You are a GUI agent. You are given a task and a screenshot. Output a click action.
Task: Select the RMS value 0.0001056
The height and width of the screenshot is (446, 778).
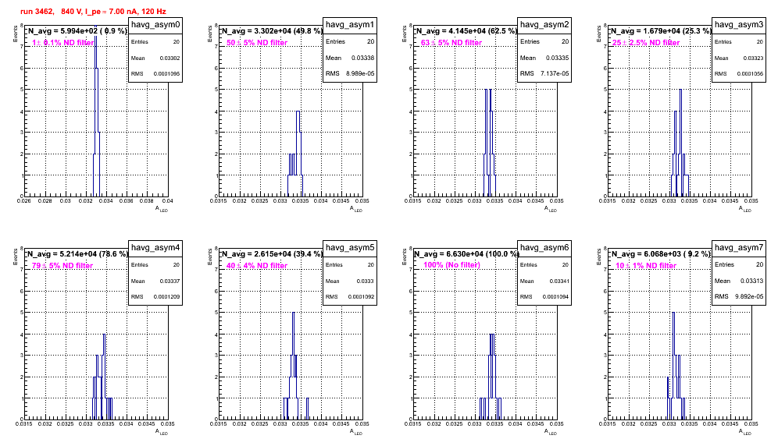(x=750, y=73)
